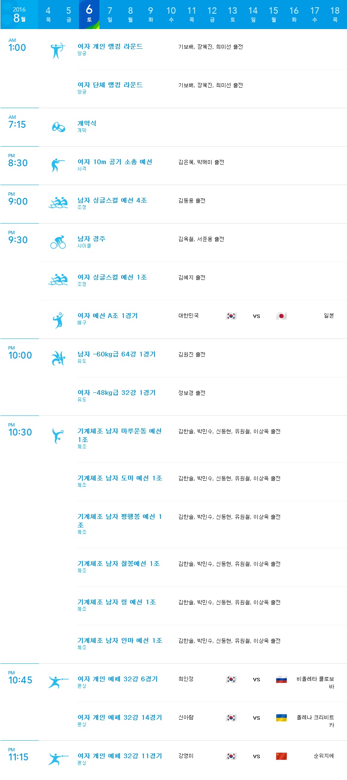
Task: Open 여자 예선 A조 1경기 volleyball link
Action: tap(108, 316)
